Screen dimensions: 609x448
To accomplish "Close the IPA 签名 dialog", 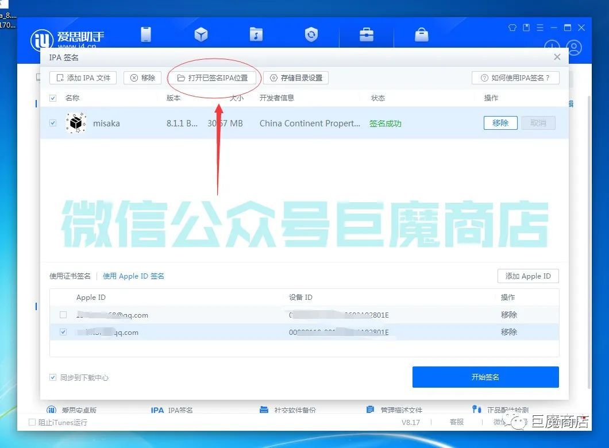I will tap(557, 57).
